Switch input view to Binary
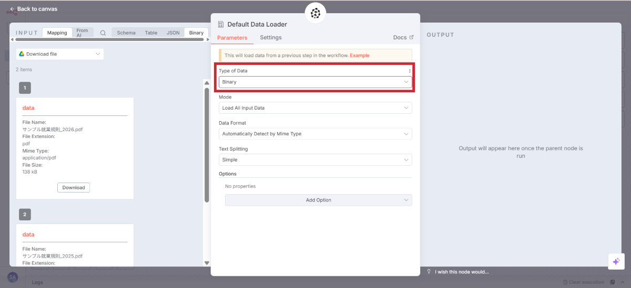631x288 pixels. point(196,33)
